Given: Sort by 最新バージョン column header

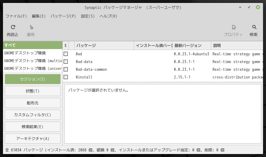Looking at the screenshot, I should [192, 45].
